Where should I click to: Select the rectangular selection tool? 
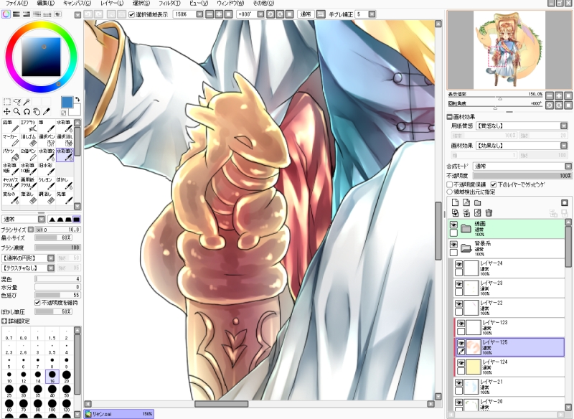[6, 102]
